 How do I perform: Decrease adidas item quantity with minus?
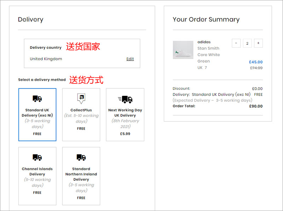(x=236, y=43)
